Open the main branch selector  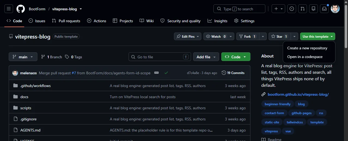pos(23,57)
